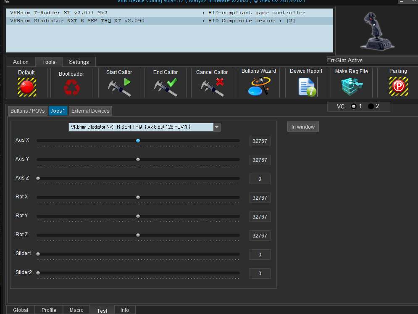Launch the Bootloader recycle icon

click(72, 87)
